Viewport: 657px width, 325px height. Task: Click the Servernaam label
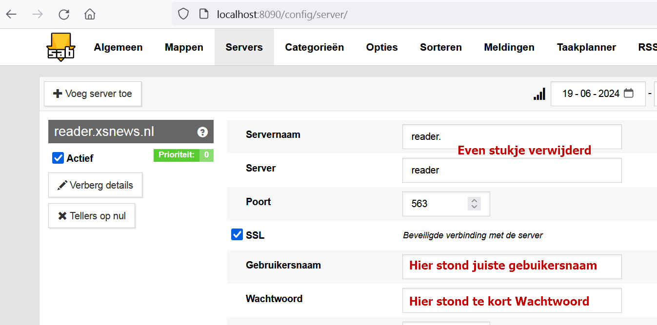coord(273,134)
